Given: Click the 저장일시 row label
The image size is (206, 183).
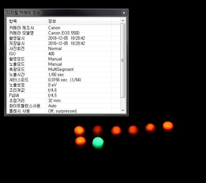Looking at the screenshot, I should tap(17, 43).
